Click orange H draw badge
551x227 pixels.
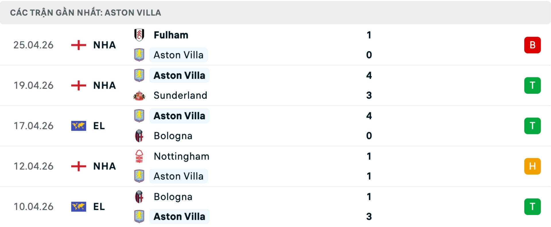pyautogui.click(x=532, y=166)
